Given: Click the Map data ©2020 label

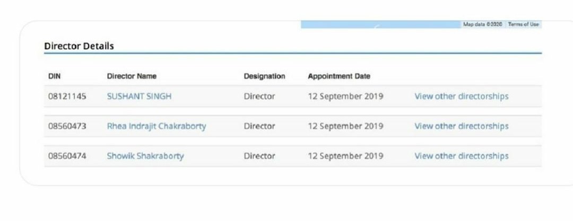Looking at the screenshot, I should tap(482, 24).
